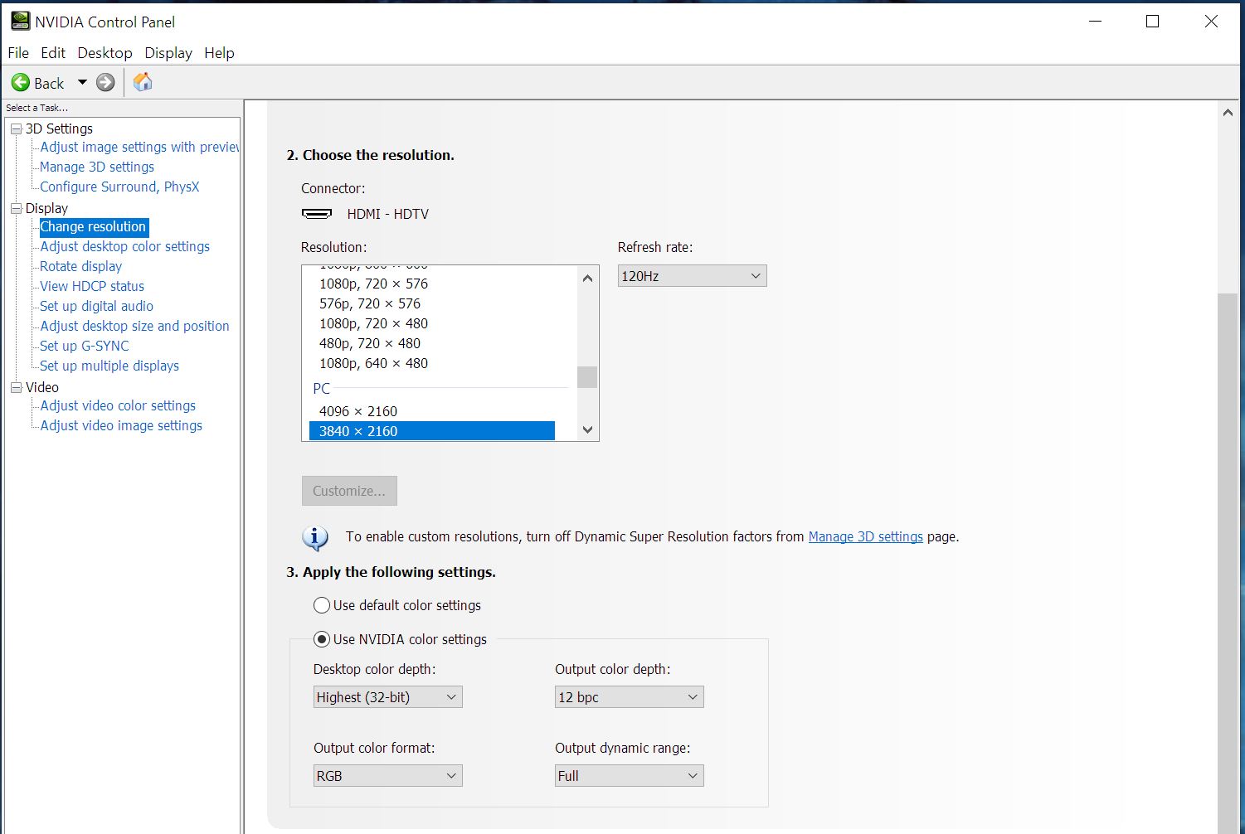This screenshot has height=834, width=1245.
Task: Open the Output color format dropdown
Action: tap(387, 776)
